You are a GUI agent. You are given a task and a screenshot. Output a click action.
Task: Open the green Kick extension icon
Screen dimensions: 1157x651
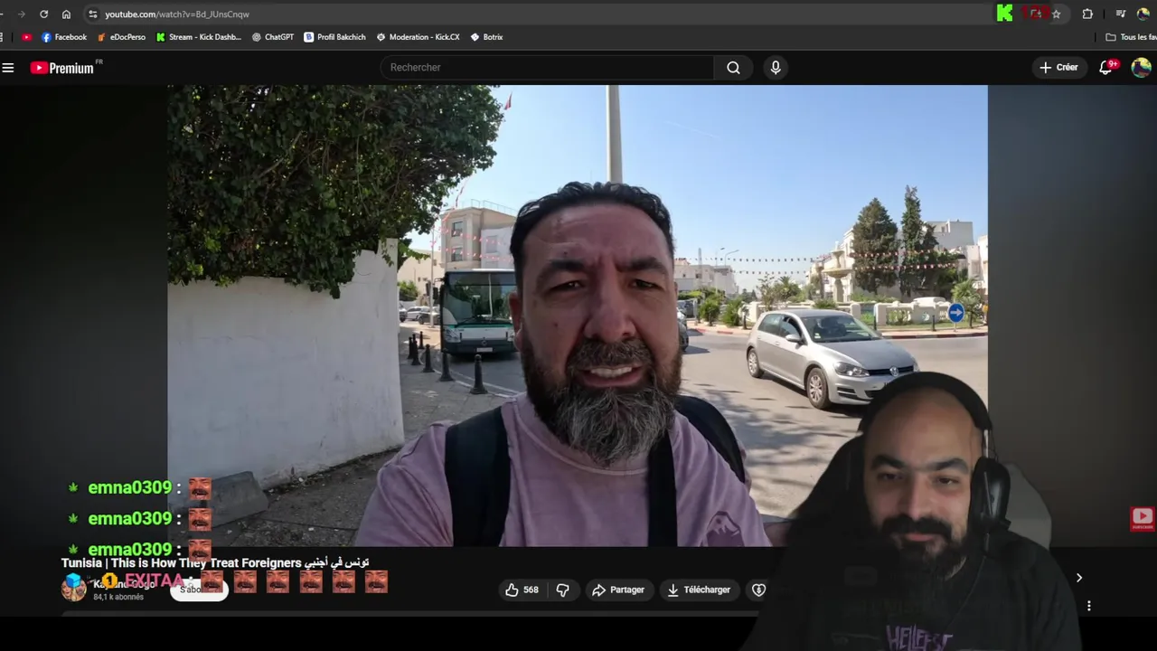(1004, 13)
